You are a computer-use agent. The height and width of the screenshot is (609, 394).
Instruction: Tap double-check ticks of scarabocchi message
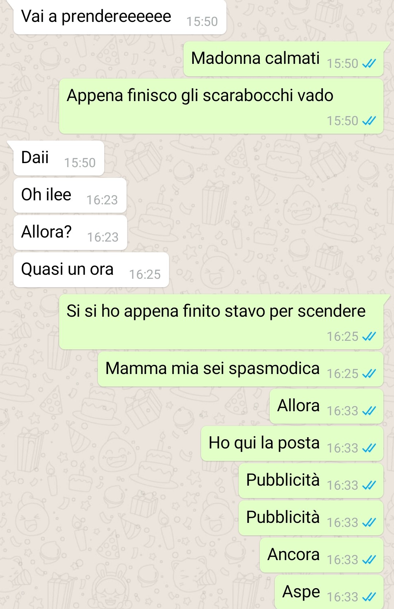click(x=369, y=121)
